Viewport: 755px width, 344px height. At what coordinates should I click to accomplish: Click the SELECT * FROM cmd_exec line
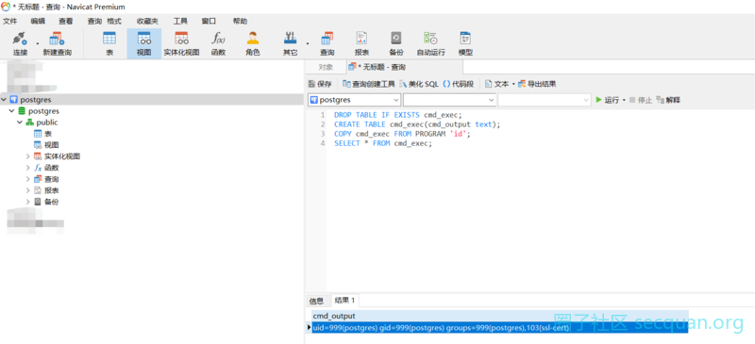pyautogui.click(x=383, y=143)
